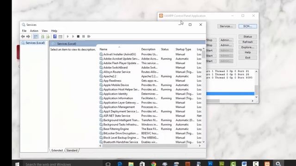296x166 pixels.
Task: Click the green Refresh icon in Services toolbar
Action: 43,36
